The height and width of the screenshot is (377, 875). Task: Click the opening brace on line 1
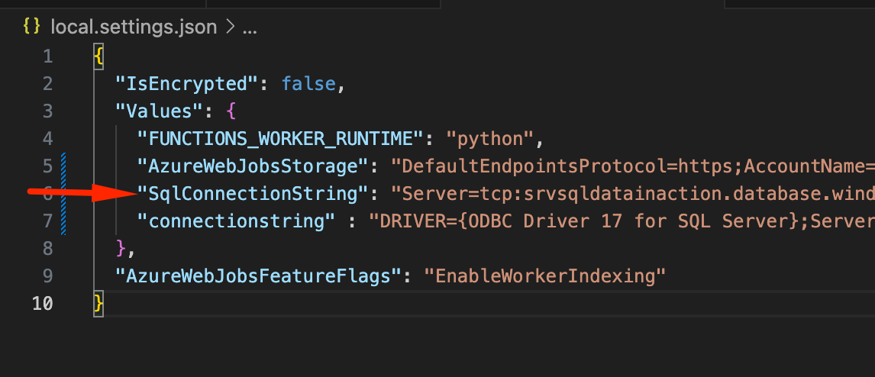coord(98,56)
